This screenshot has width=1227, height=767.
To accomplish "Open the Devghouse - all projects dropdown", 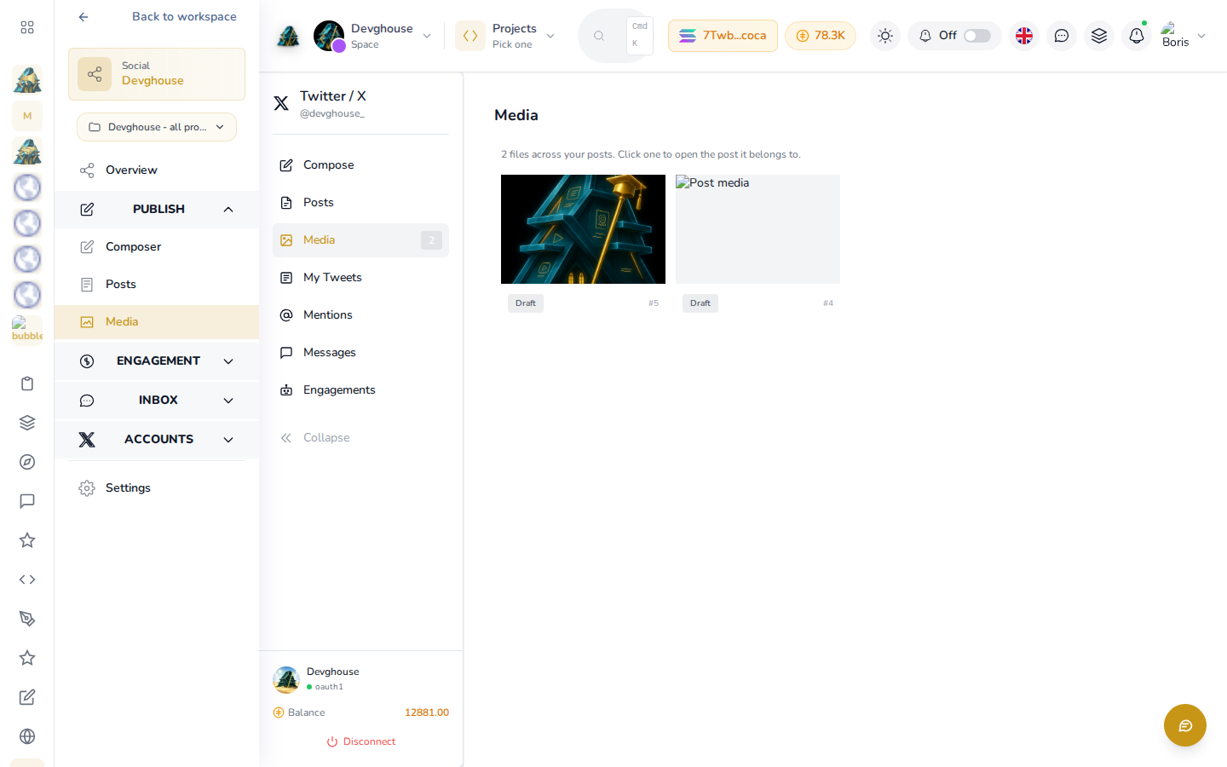I will coord(157,127).
